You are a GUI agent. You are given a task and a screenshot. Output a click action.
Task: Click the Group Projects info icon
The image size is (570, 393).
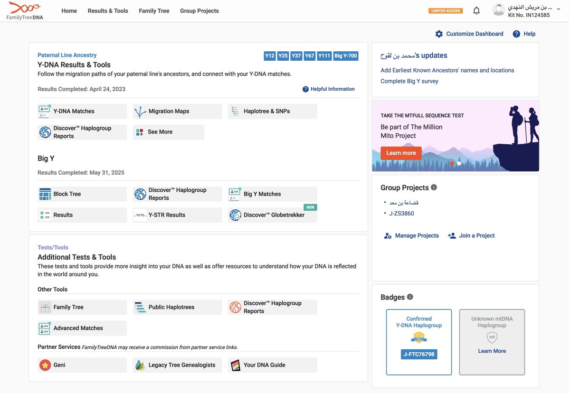[434, 187]
